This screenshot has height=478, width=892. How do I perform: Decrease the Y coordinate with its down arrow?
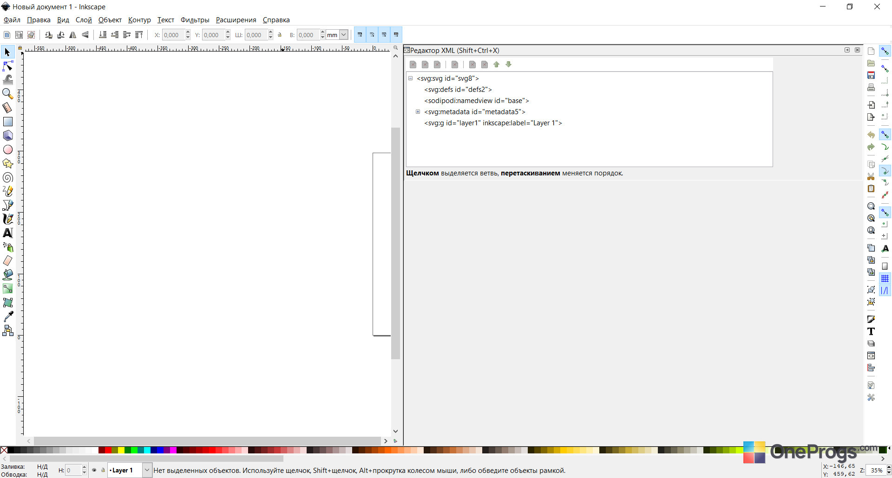[228, 37]
